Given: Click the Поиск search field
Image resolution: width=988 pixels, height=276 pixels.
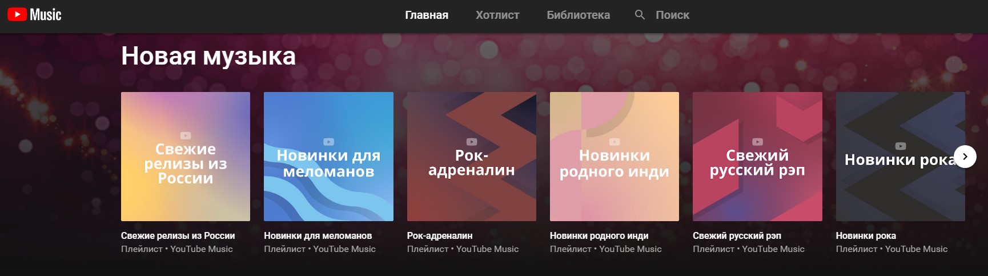Looking at the screenshot, I should tap(672, 15).
